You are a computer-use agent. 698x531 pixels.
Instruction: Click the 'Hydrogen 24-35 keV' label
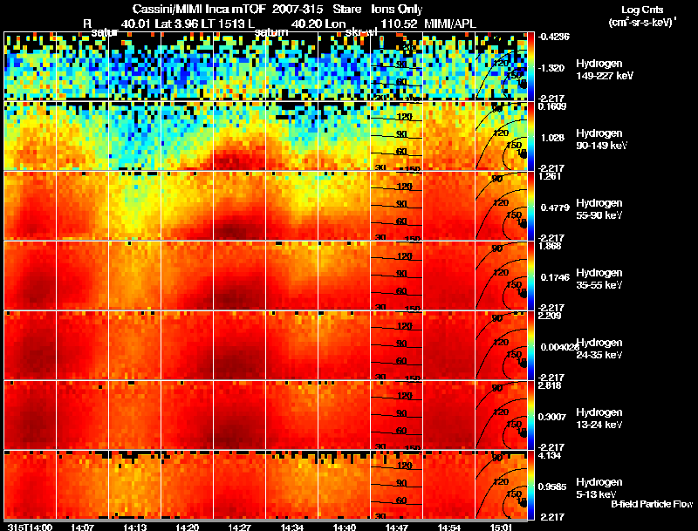pyautogui.click(x=599, y=349)
